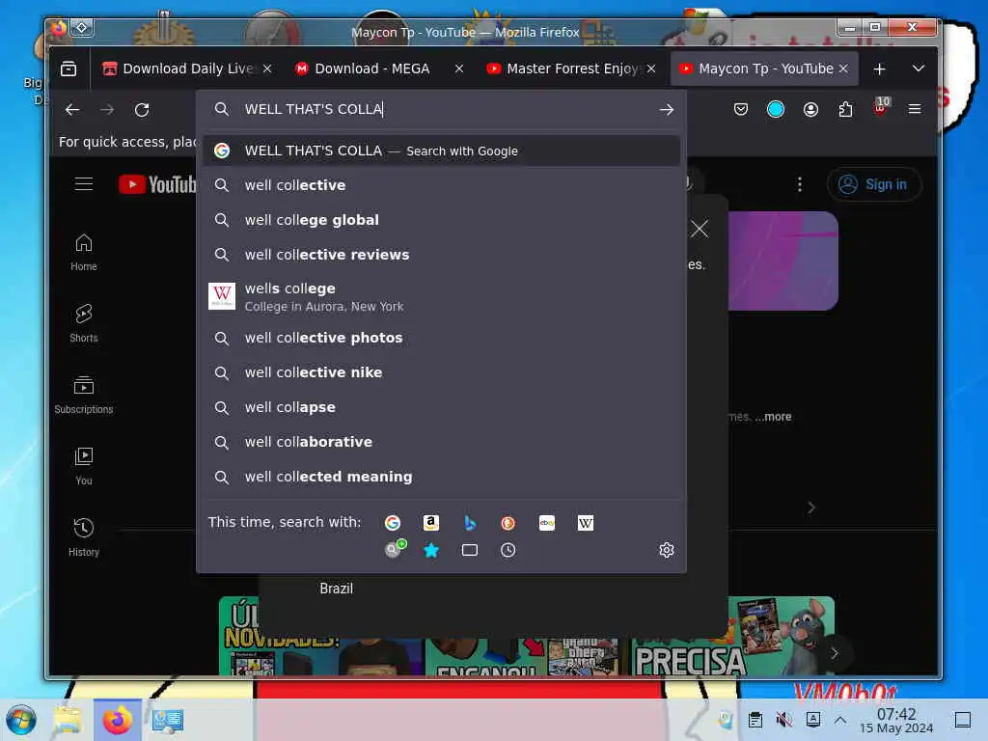Open the Extensions puzzle icon
The height and width of the screenshot is (741, 988).
coord(845,110)
